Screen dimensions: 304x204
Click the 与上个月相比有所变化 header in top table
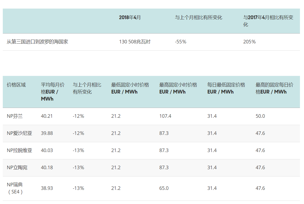199,18
